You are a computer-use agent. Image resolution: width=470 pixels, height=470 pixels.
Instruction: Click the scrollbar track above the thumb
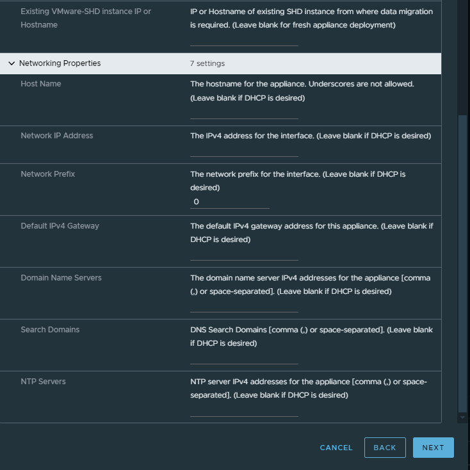click(462, 57)
